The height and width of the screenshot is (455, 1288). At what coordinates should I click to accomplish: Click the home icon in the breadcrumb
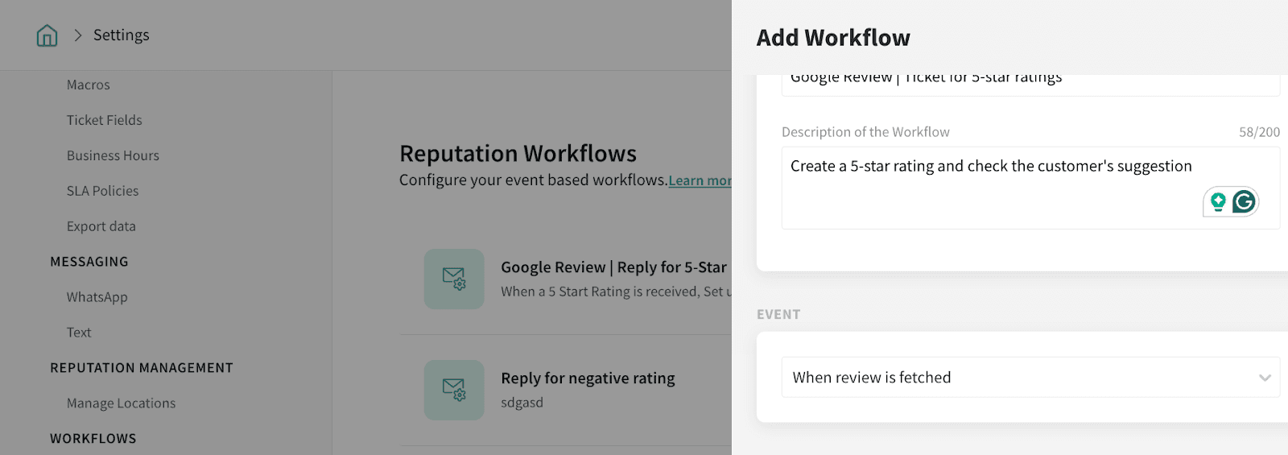[x=47, y=35]
